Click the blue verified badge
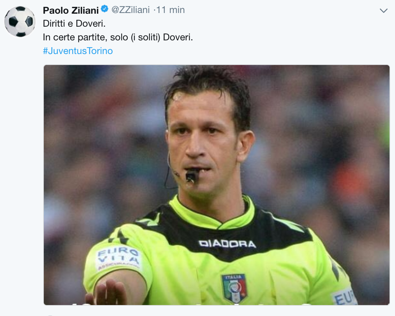 pos(104,9)
